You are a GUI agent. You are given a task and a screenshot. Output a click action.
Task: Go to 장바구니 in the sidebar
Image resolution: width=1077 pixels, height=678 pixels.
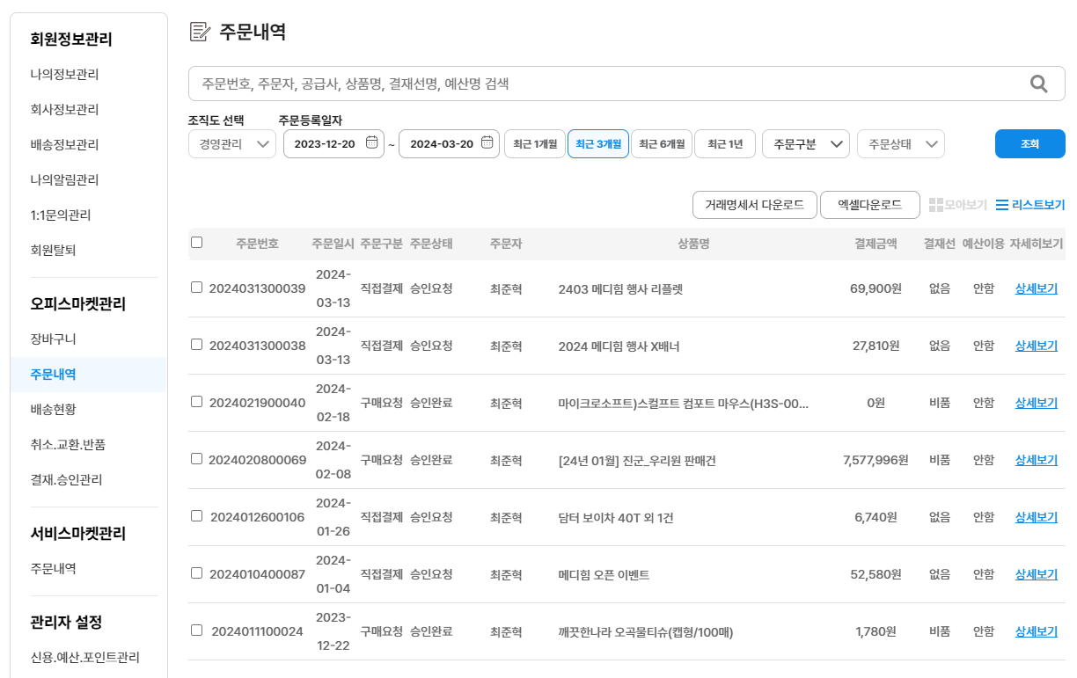click(x=51, y=339)
